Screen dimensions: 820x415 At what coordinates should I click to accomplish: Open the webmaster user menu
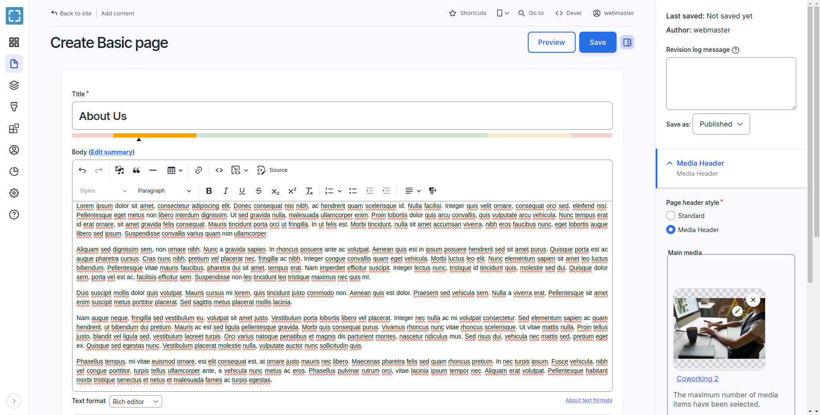pos(613,13)
